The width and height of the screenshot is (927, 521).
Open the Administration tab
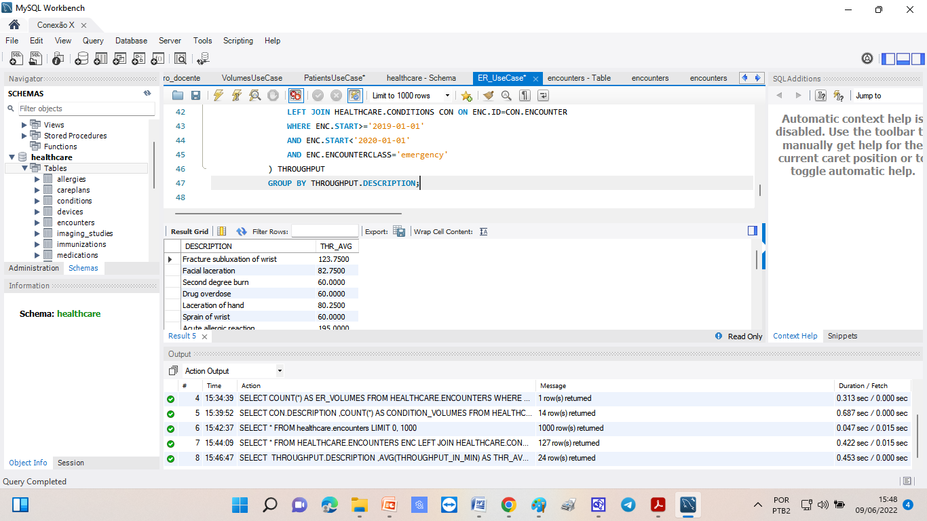click(x=34, y=268)
